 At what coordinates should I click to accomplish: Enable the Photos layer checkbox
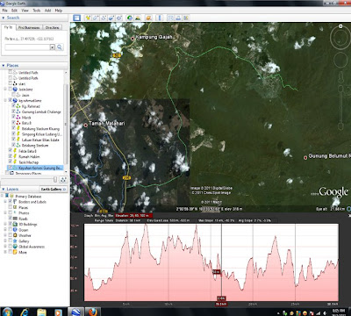point(11,213)
